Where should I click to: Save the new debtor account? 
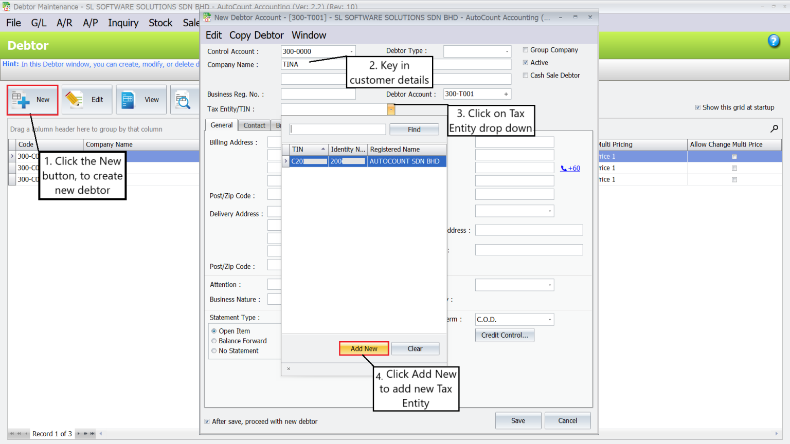click(518, 420)
